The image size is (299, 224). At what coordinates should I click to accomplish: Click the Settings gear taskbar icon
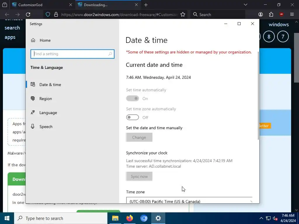point(158,218)
